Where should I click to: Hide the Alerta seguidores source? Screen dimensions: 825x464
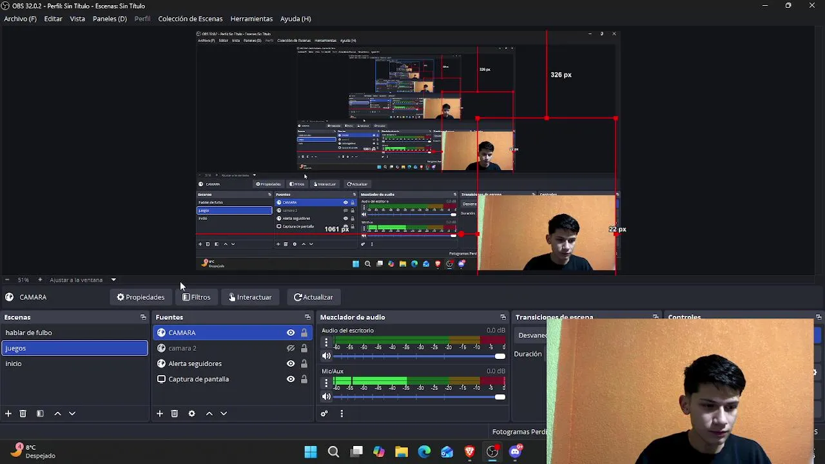click(291, 363)
